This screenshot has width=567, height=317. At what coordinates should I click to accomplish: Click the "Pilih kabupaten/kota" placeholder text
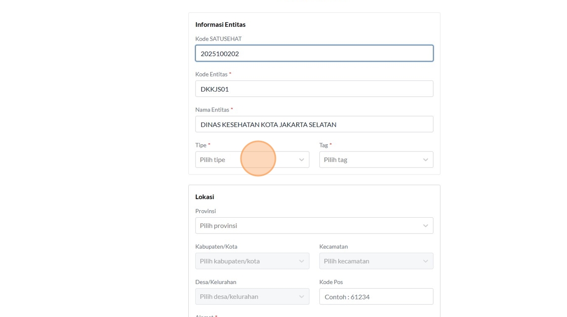pyautogui.click(x=230, y=261)
